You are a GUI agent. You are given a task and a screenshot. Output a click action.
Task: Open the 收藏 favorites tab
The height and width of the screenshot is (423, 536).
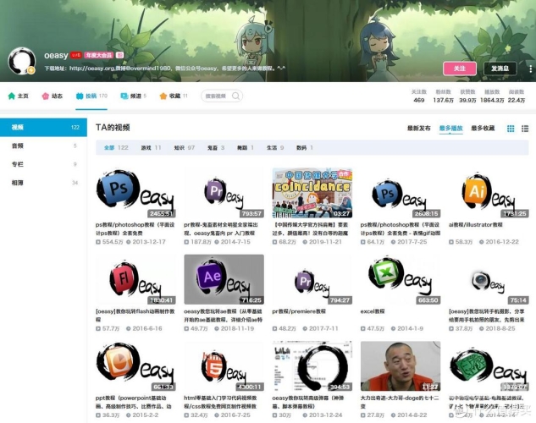click(x=174, y=96)
